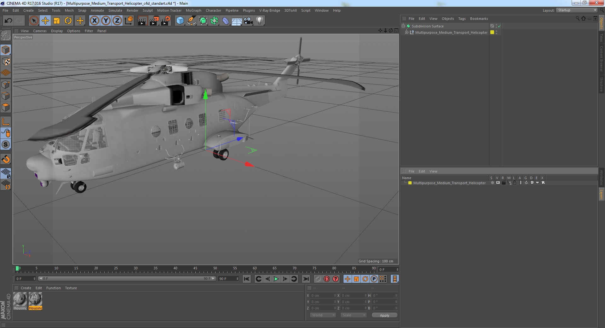Switch to Polygons mode

click(6, 107)
